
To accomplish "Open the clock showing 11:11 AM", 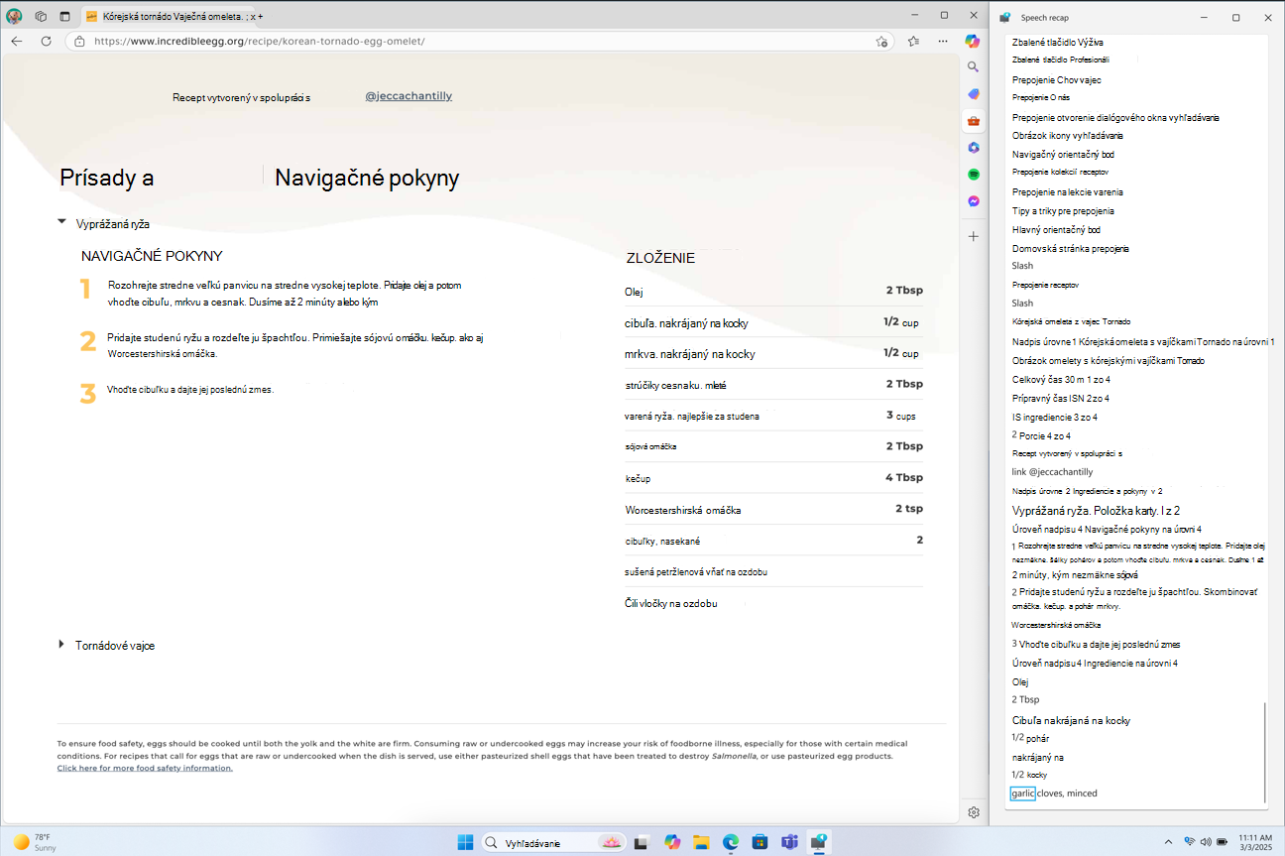I will click(1254, 842).
